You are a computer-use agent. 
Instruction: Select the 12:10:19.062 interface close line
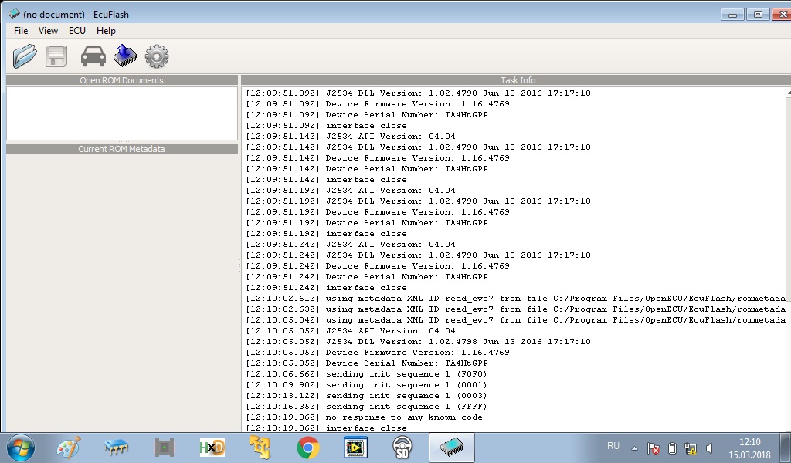click(326, 428)
